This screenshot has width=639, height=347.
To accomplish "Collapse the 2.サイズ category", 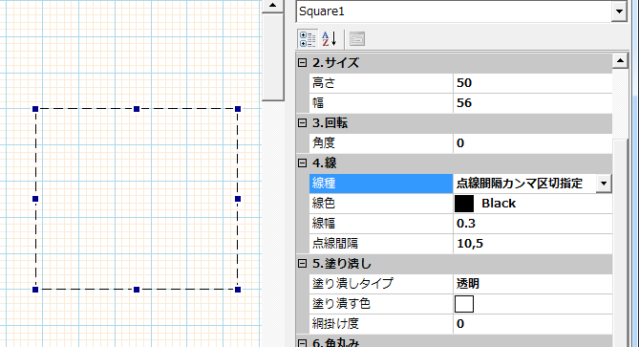I will point(302,63).
